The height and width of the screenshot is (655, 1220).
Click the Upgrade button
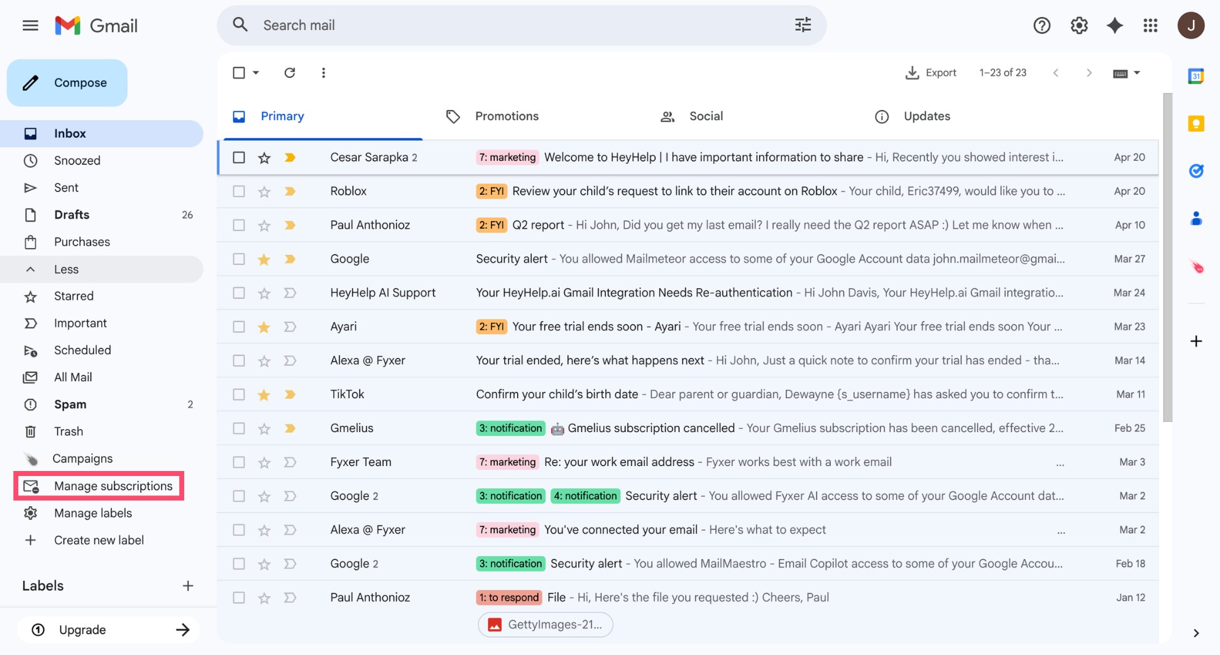pyautogui.click(x=108, y=630)
